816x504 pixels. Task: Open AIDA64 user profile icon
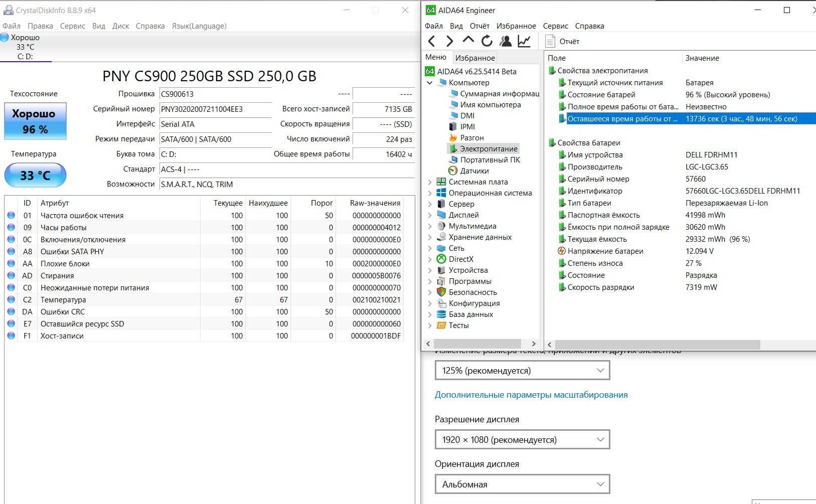506,41
